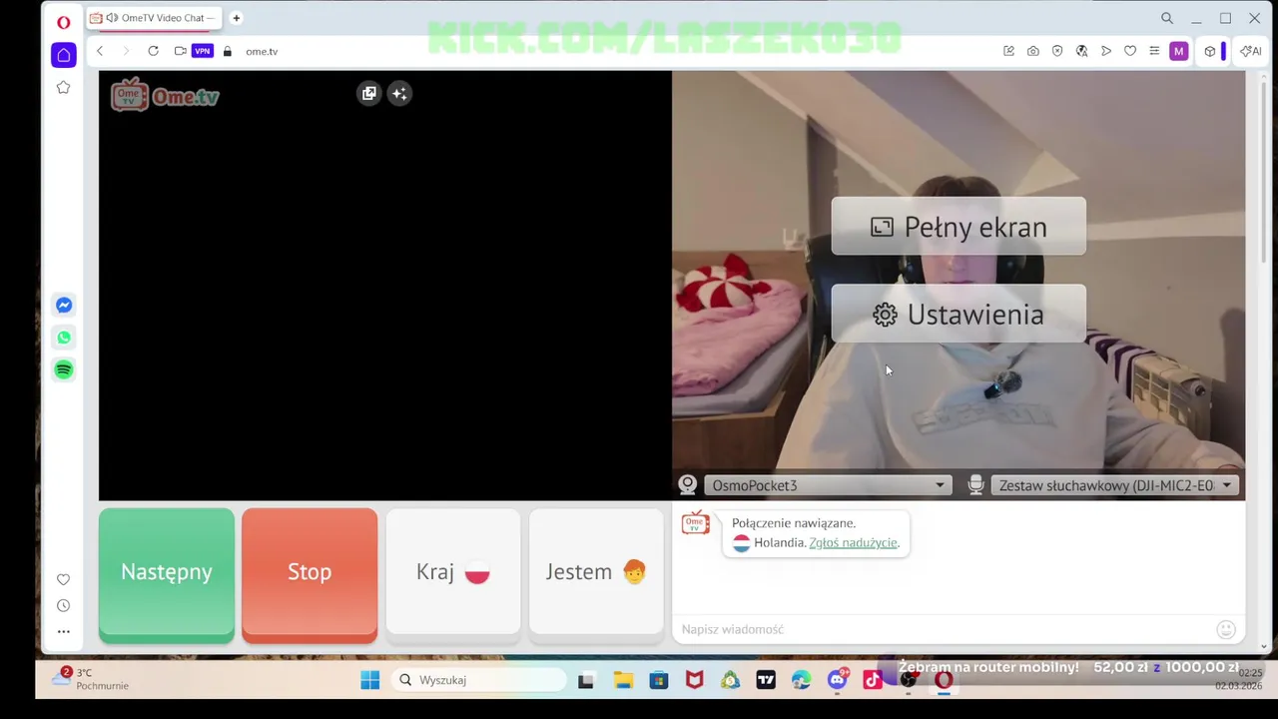The image size is (1278, 719).
Task: Open ad blocker shield icon
Action: click(x=1057, y=51)
